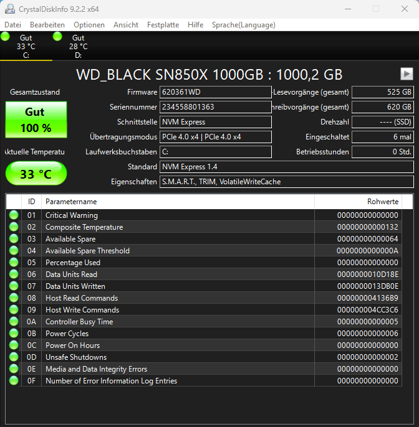Select the Power Cycles parameter name
The width and height of the screenshot is (419, 427).
point(67,334)
